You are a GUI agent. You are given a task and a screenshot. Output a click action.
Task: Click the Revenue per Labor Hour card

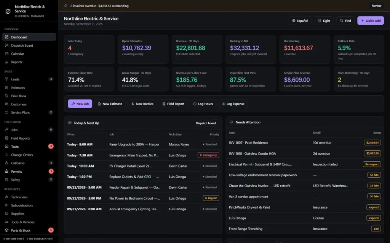coord(197,79)
